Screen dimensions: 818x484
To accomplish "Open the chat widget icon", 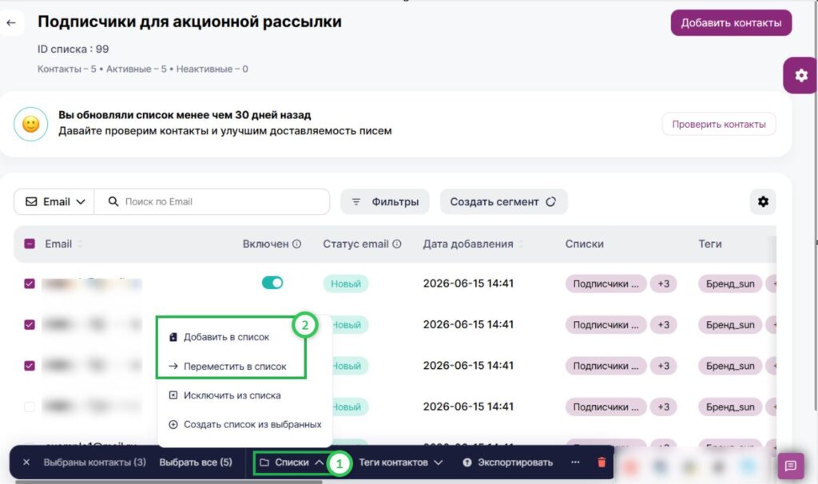I will click(x=791, y=465).
